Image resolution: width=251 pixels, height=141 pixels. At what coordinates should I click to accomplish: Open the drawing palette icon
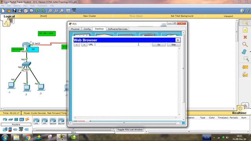click(x=68, y=11)
